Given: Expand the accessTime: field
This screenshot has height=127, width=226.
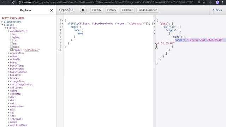Looking at the screenshot, I should tap(8, 53).
